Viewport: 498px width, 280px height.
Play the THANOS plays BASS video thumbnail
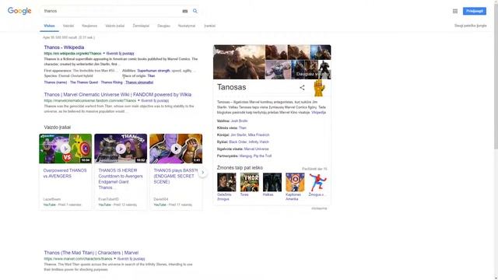tap(176, 149)
